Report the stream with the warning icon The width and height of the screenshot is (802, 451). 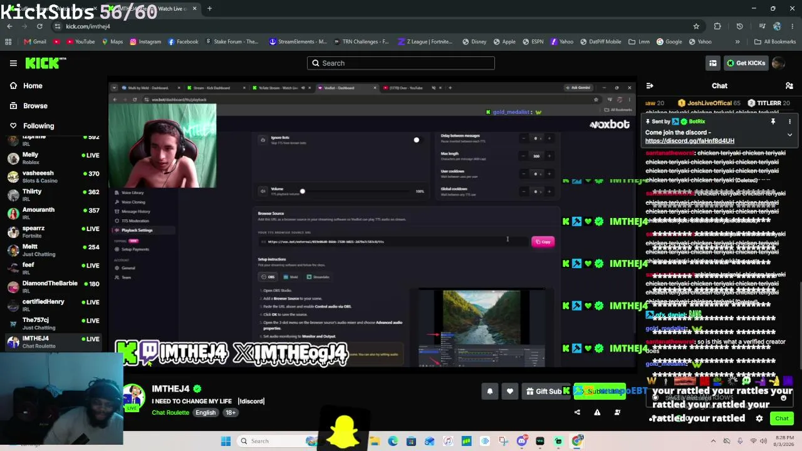[597, 412]
